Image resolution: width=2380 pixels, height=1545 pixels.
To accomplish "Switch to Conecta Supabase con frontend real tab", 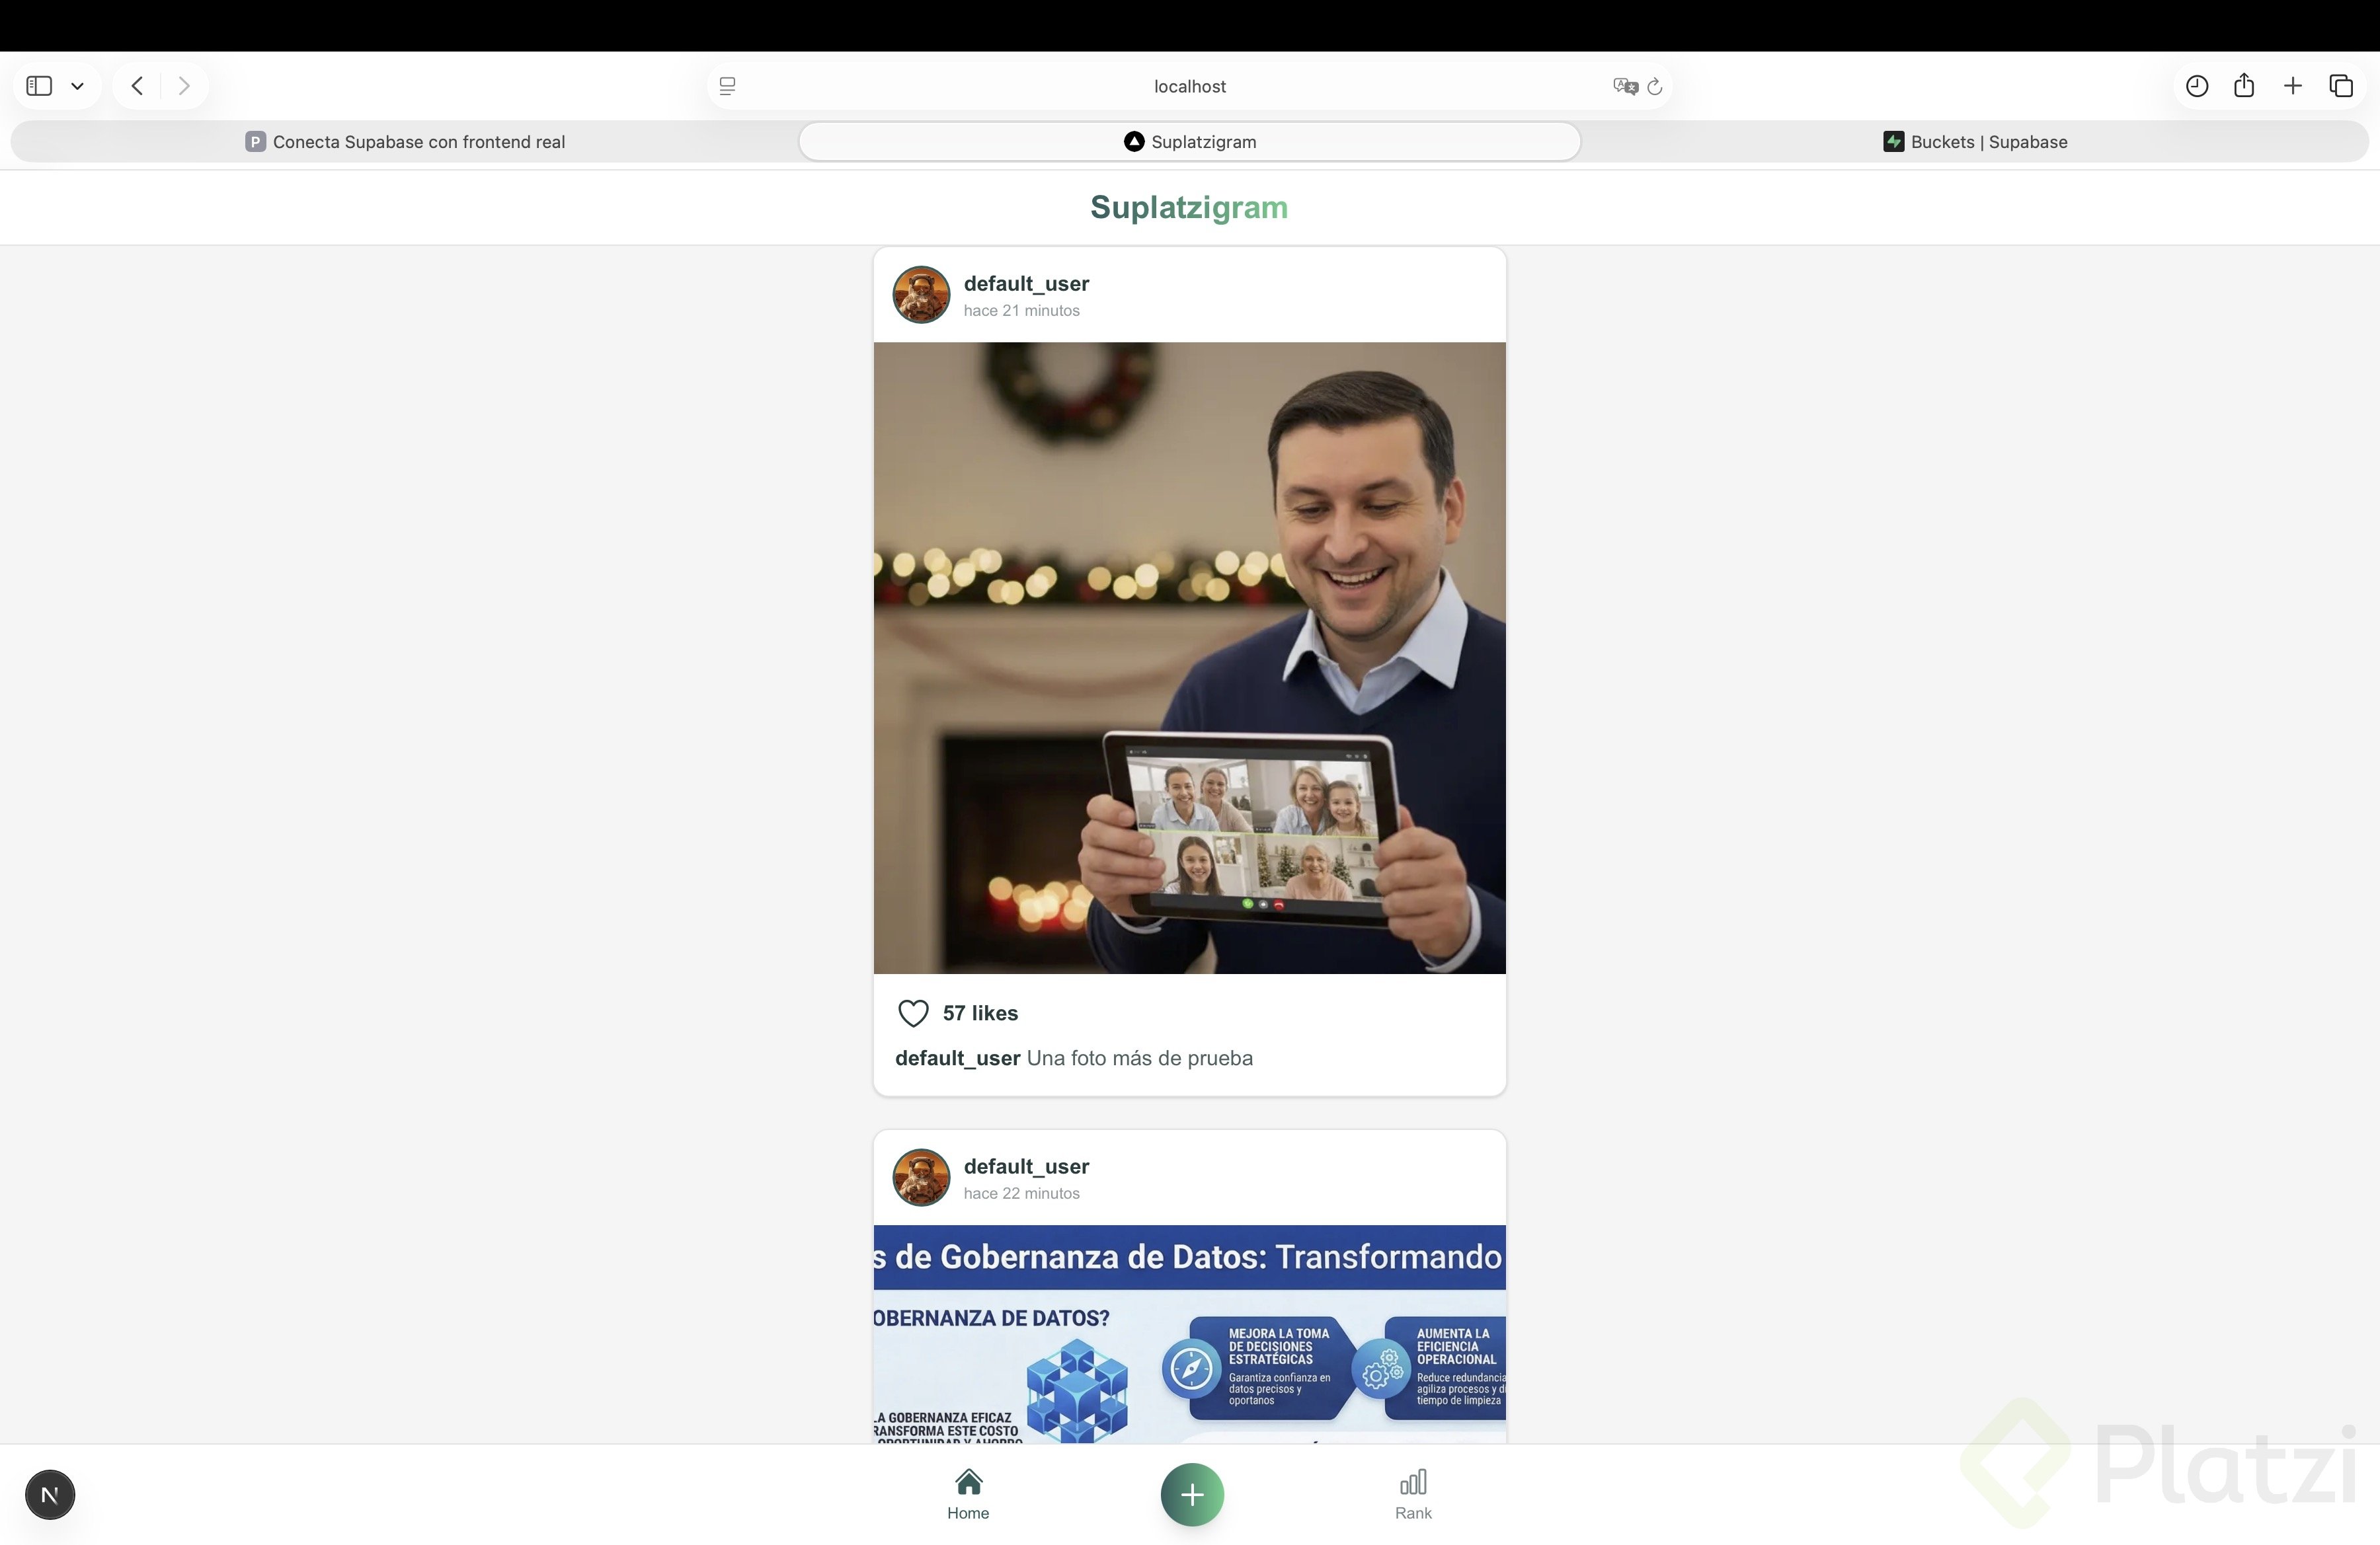I will (405, 142).
